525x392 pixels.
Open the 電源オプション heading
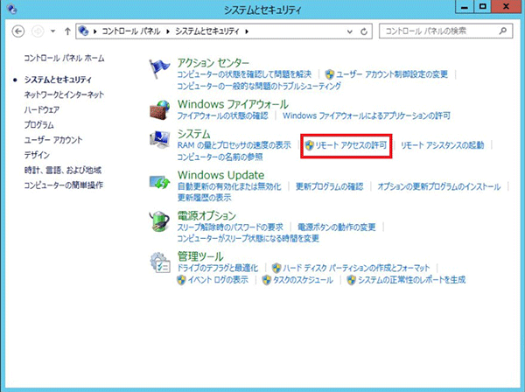point(206,215)
